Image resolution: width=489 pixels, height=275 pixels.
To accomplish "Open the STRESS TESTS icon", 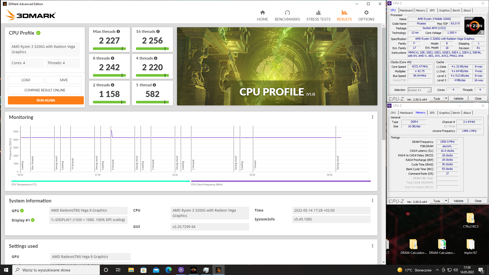I will pos(318,12).
